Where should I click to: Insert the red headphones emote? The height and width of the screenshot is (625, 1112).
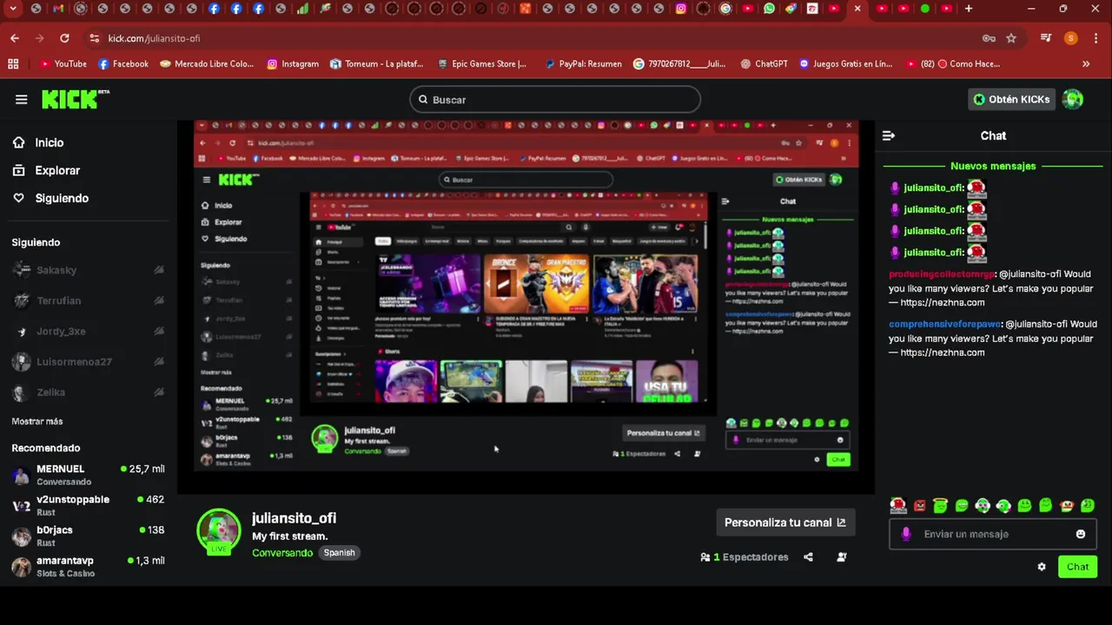coord(898,505)
